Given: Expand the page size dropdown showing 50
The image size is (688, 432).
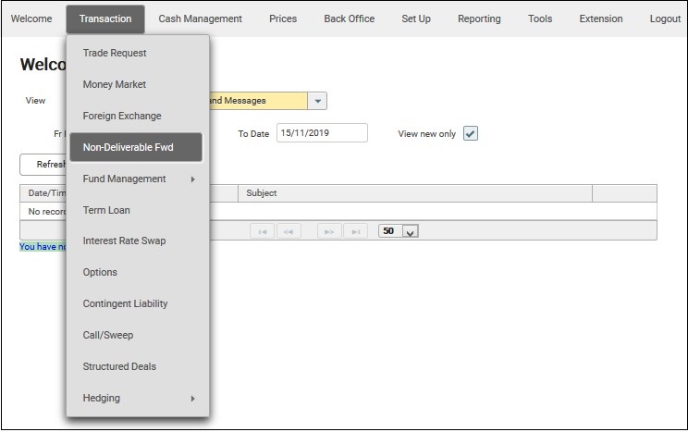Looking at the screenshot, I should click(x=411, y=231).
